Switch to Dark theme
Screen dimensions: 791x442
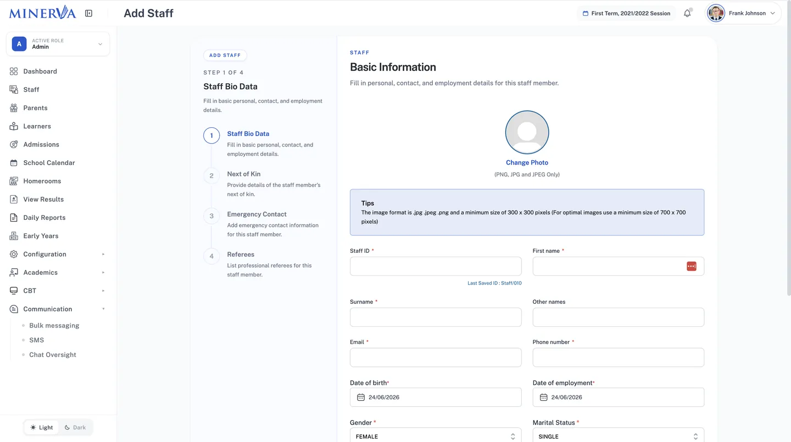click(75, 427)
